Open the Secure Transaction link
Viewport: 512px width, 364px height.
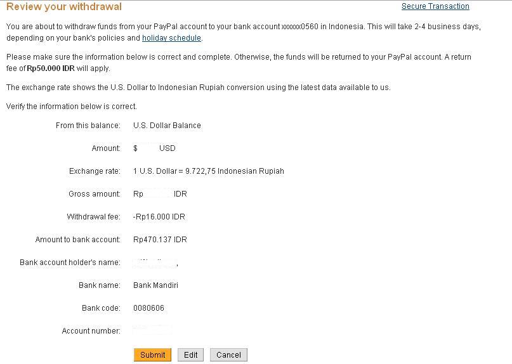click(435, 6)
